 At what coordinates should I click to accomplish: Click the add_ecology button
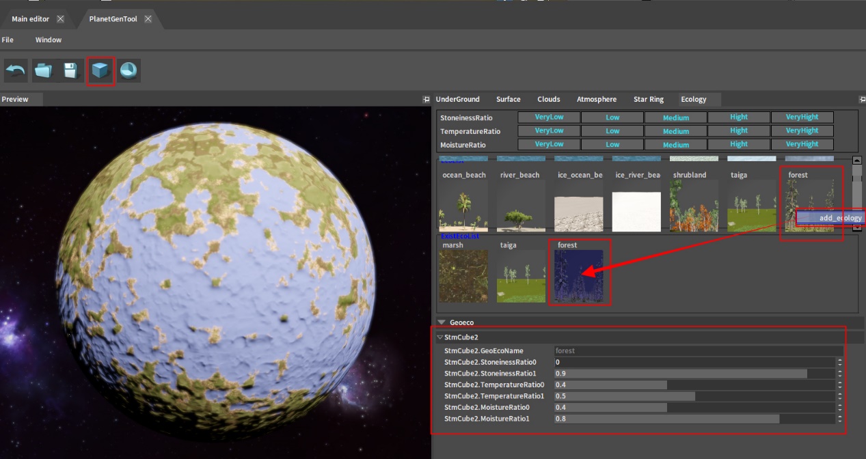click(x=830, y=218)
